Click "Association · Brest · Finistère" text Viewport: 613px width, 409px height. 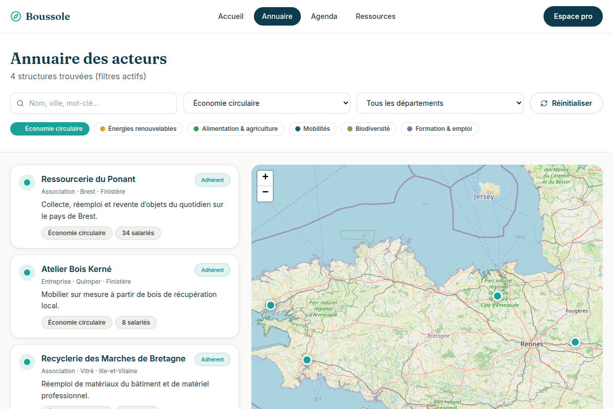pyautogui.click(x=83, y=192)
